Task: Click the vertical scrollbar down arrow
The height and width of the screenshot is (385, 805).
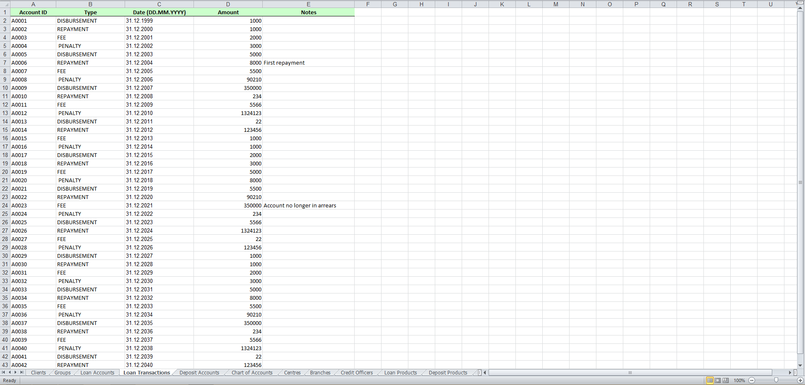Action: point(800,365)
